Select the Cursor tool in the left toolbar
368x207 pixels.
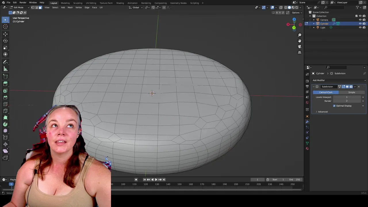[x=5, y=26]
